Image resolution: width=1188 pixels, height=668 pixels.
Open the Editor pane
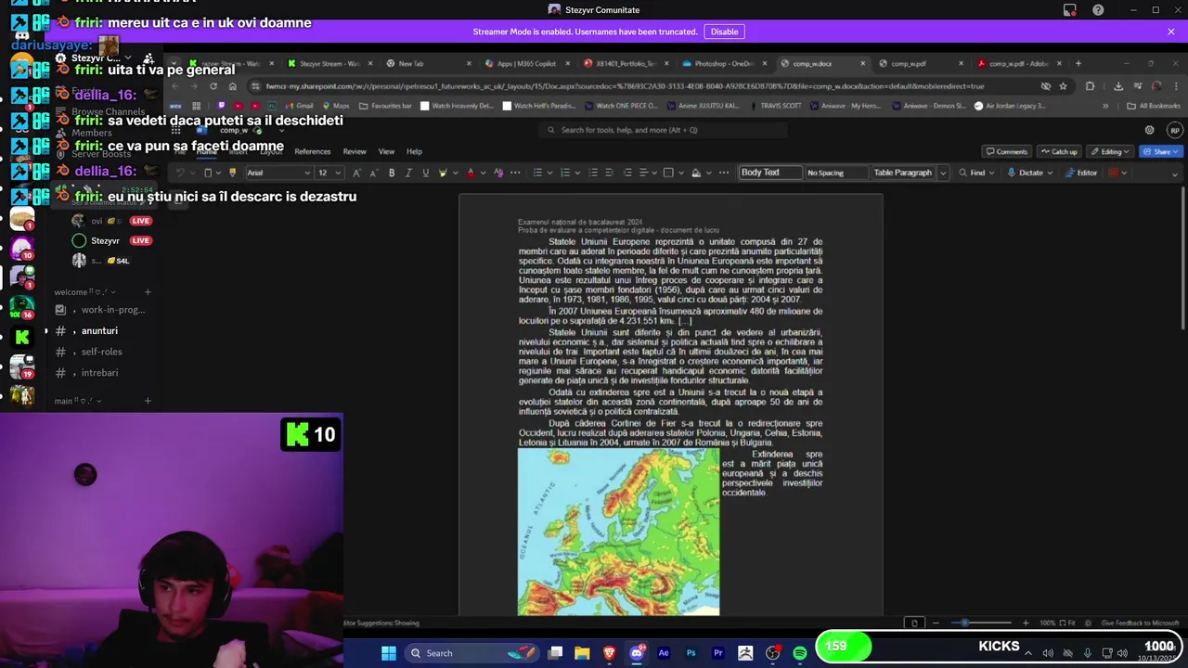[x=1081, y=173]
